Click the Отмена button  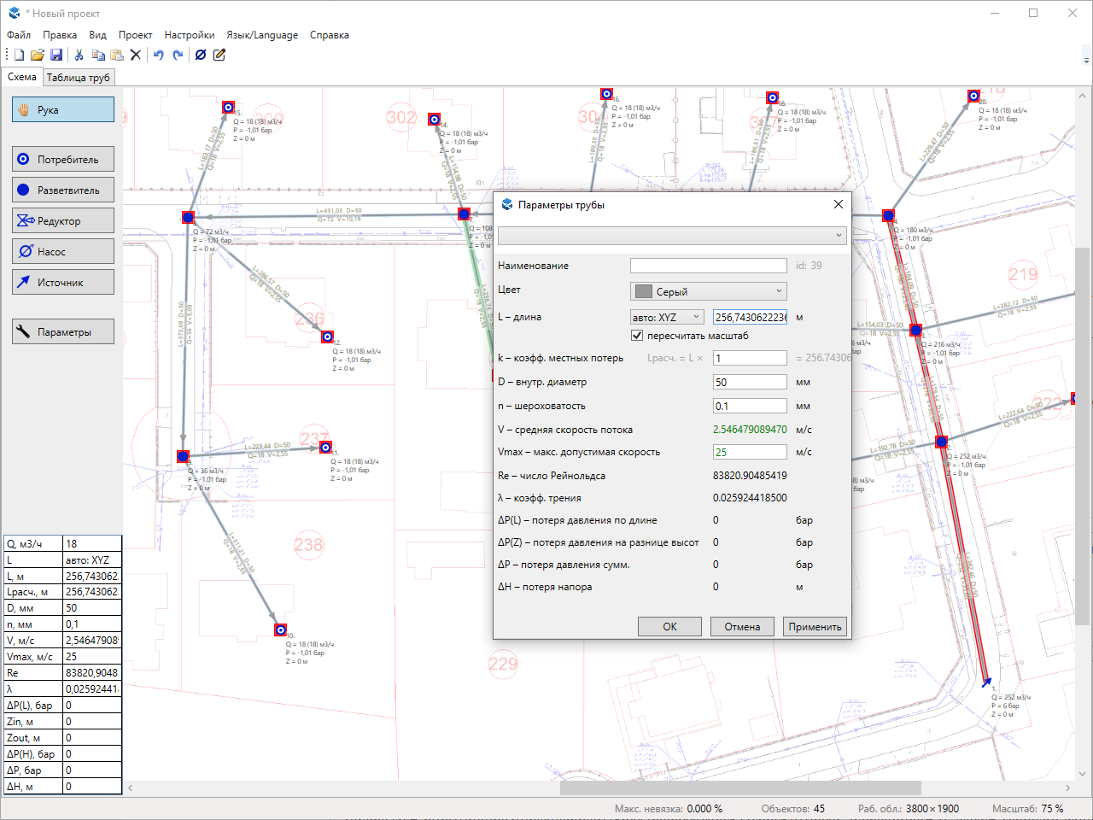click(x=742, y=627)
